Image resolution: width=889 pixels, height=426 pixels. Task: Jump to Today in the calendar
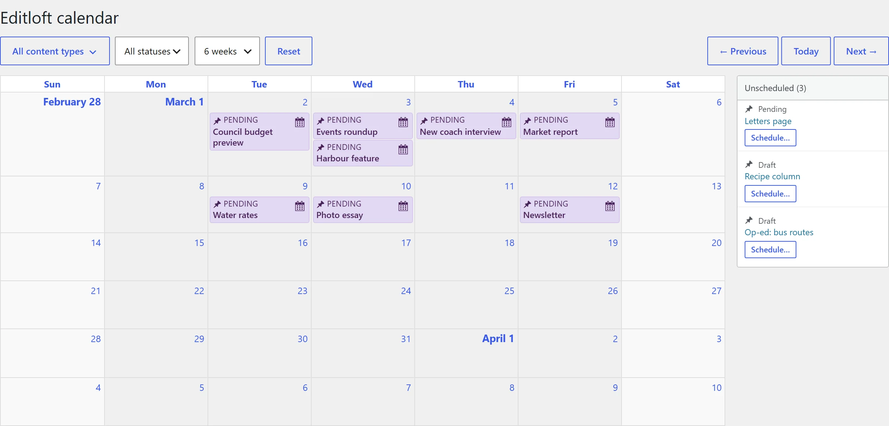pos(806,51)
